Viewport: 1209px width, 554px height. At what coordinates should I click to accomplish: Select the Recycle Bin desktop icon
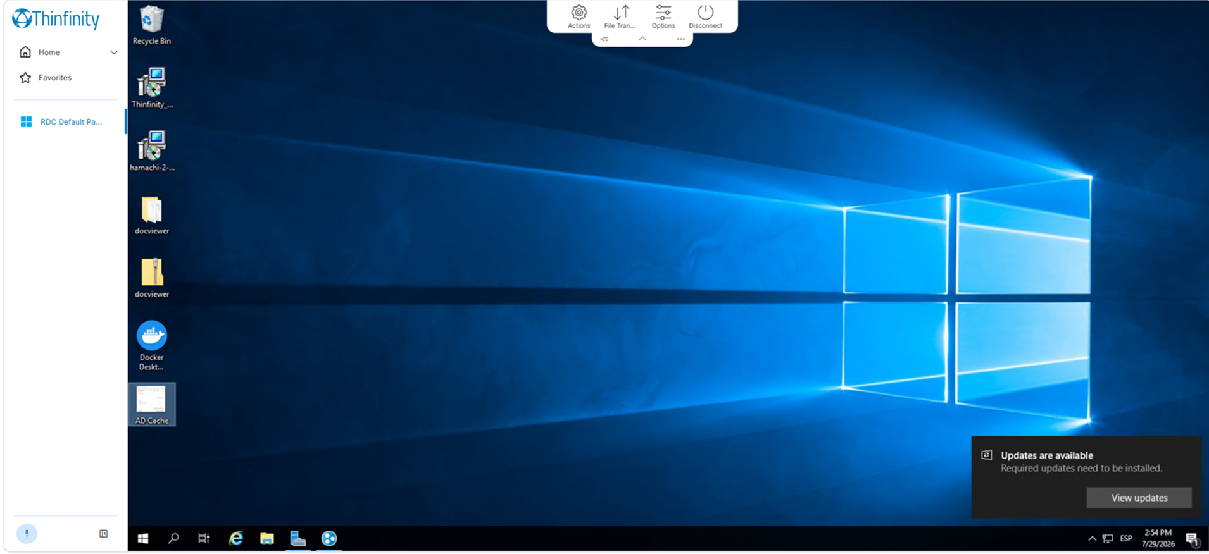click(x=152, y=25)
